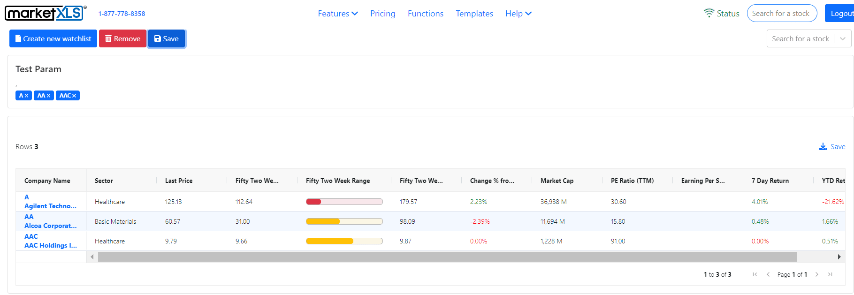Remove ticker AAC tag
Image resolution: width=854 pixels, height=295 pixels.
[74, 96]
